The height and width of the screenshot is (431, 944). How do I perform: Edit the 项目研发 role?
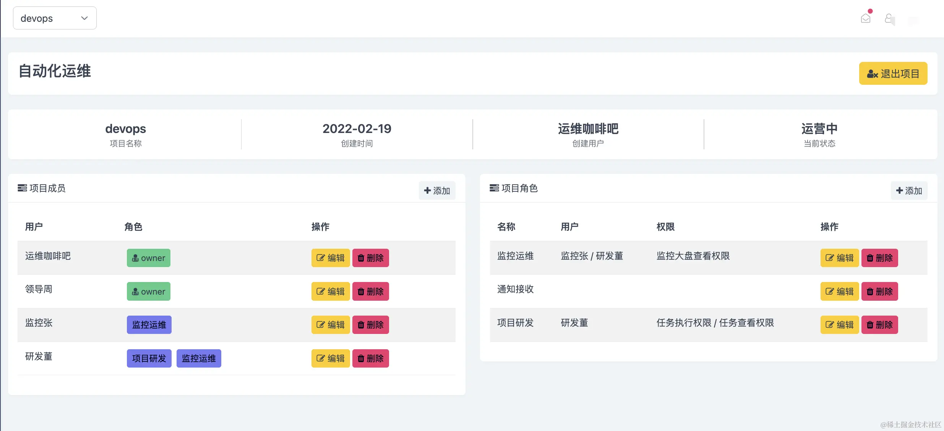(839, 325)
